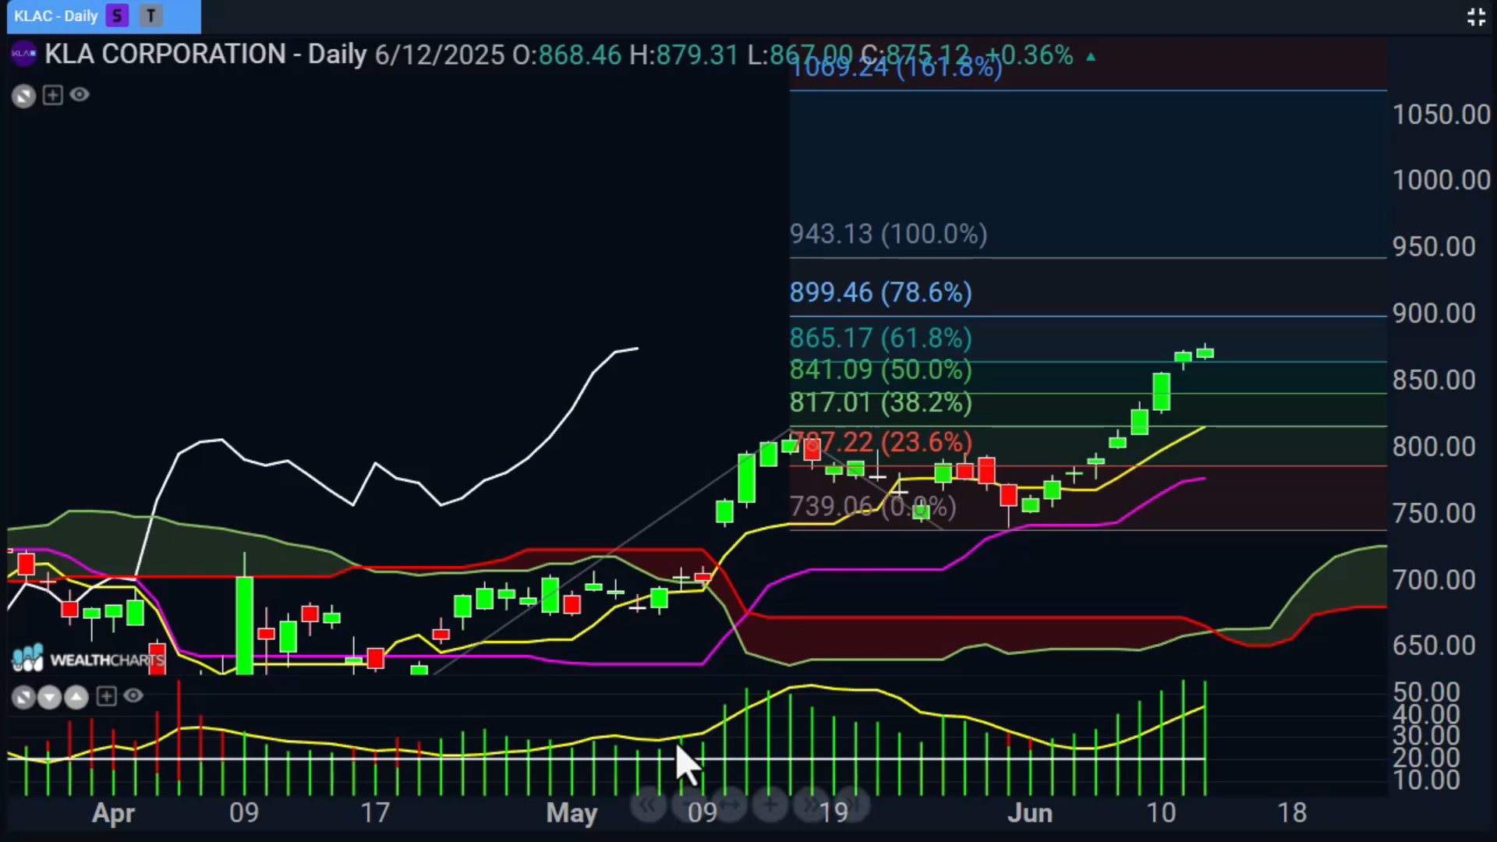Click the 841.09 (50.0%) Fibonacci label

coord(880,370)
